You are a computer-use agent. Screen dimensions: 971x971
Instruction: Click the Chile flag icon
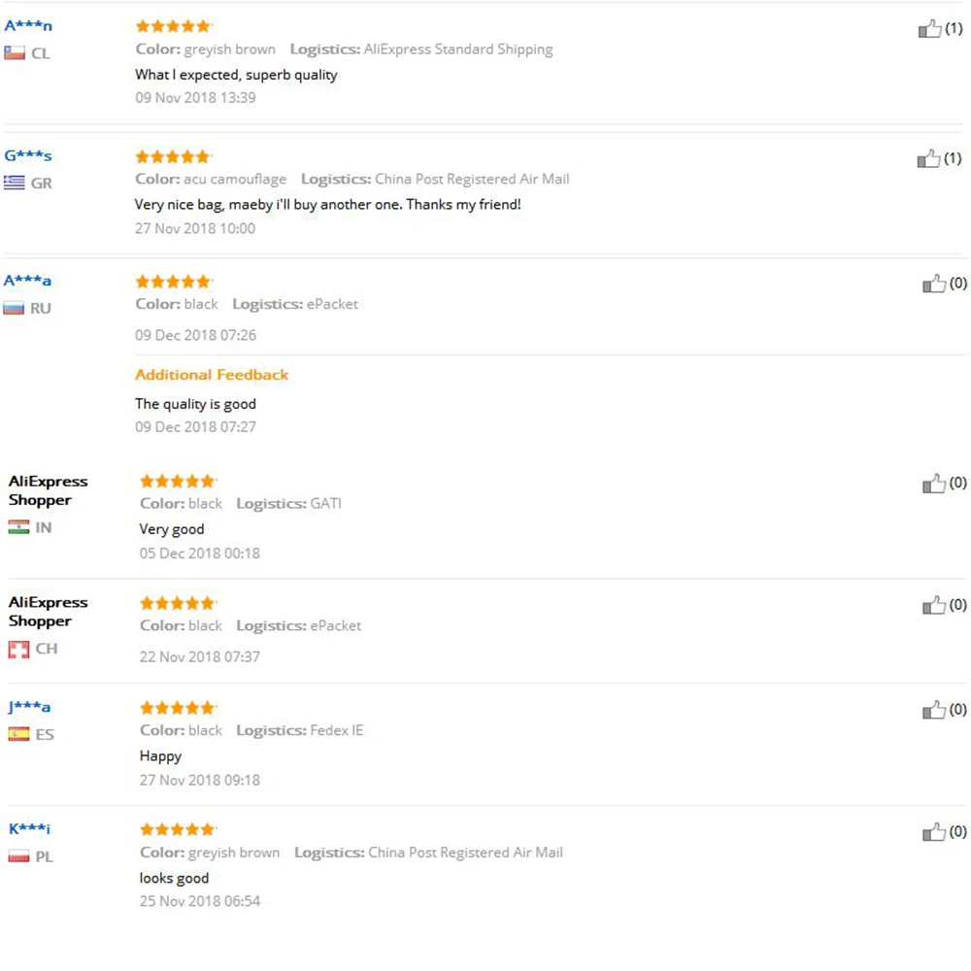pyautogui.click(x=15, y=53)
